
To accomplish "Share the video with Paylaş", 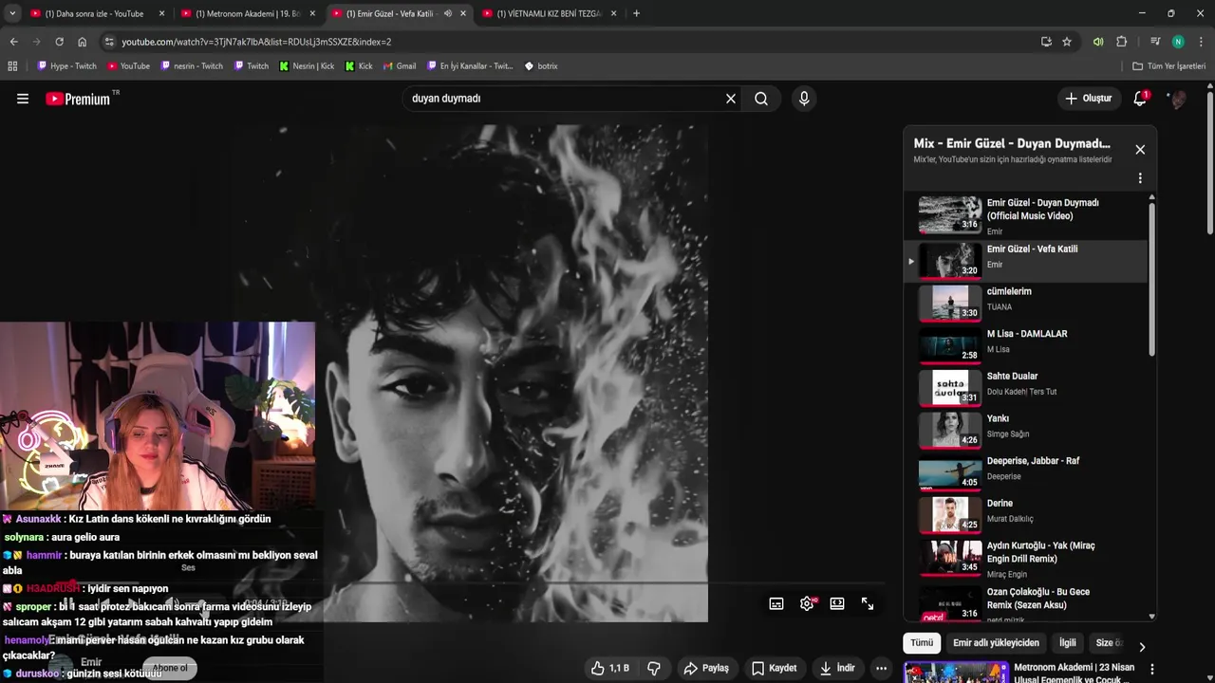I will point(706,668).
